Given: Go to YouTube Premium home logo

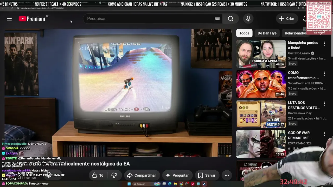Looking at the screenshot, I should click(x=32, y=19).
